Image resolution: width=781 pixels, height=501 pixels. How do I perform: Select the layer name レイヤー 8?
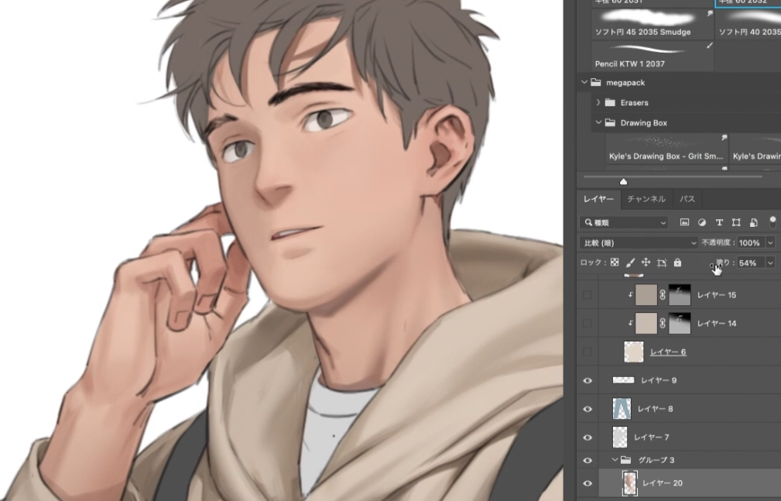click(656, 409)
